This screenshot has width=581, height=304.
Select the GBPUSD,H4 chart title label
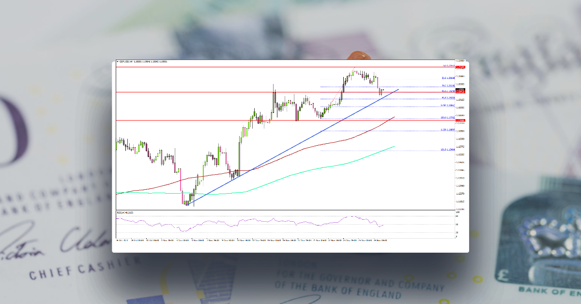click(x=127, y=61)
